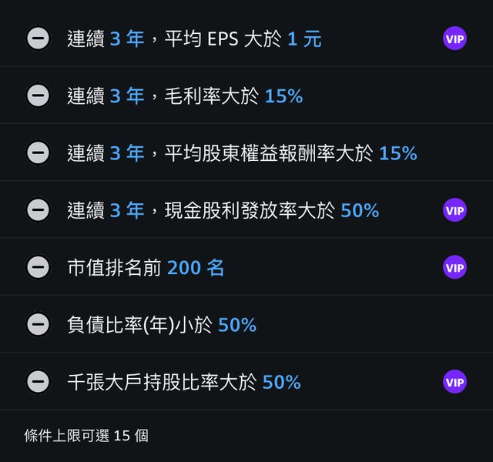Change '3 年' in the 毛利率 condition
This screenshot has width=493, height=462.
coord(127,95)
